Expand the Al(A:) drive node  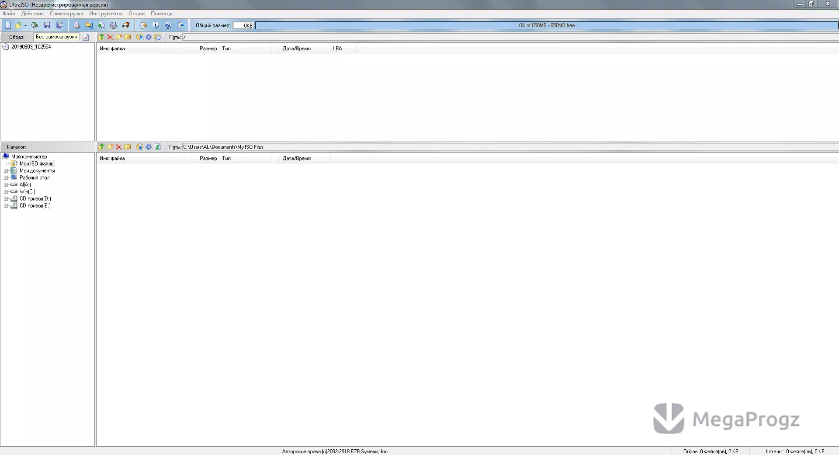(6, 185)
